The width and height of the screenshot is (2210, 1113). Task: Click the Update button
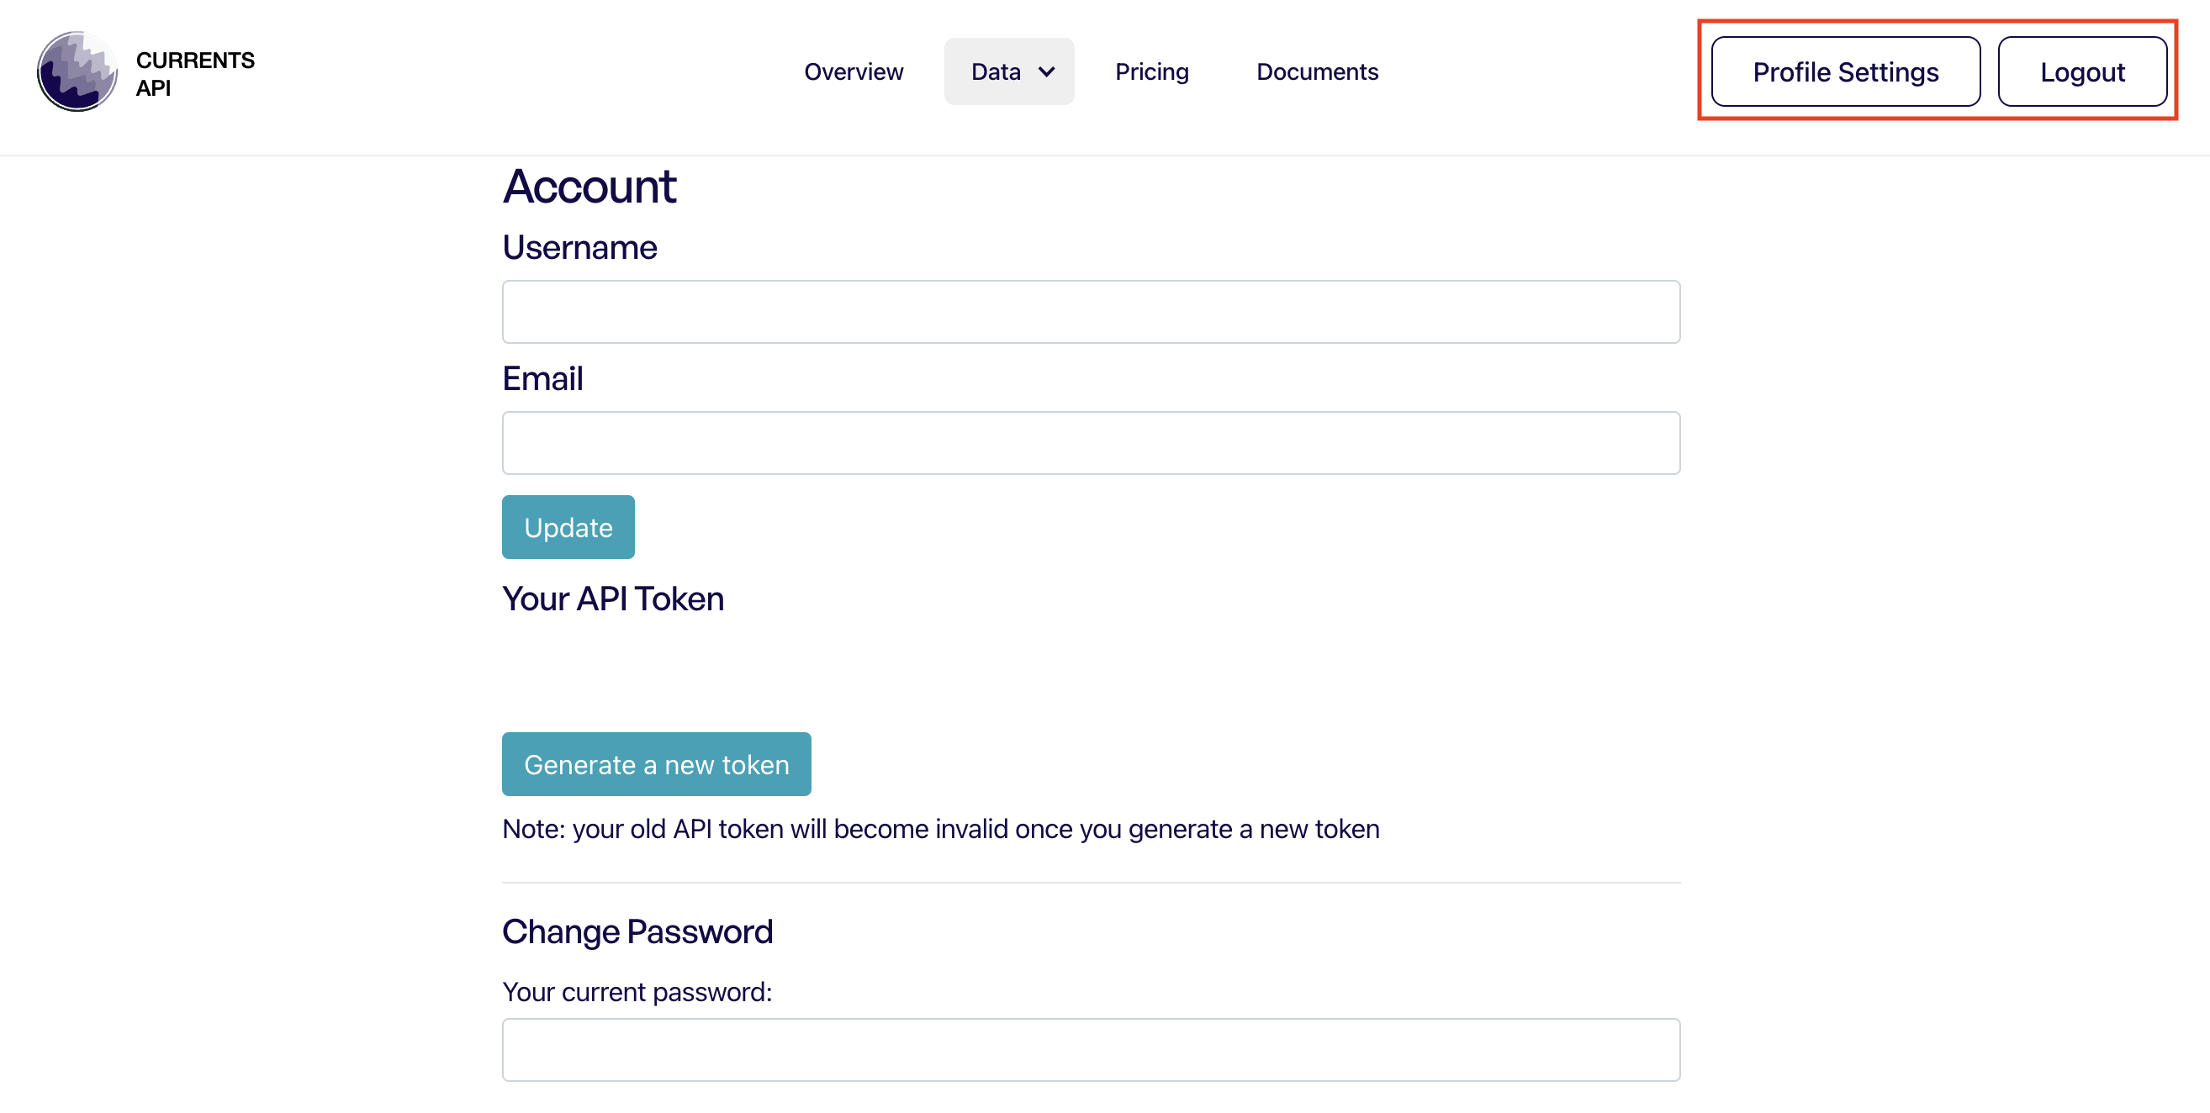[568, 527]
